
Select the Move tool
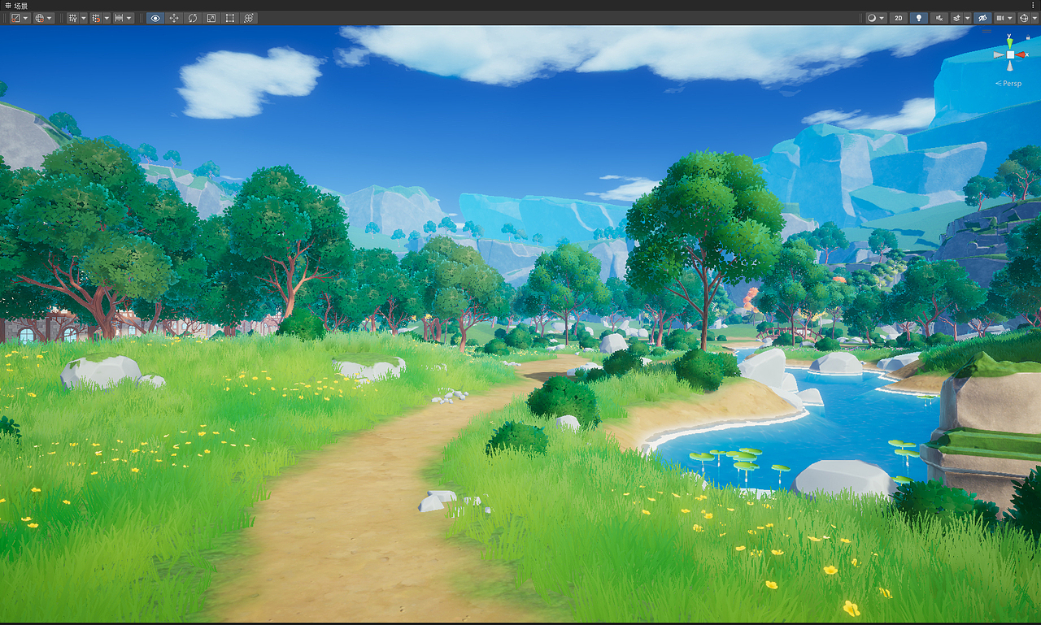[174, 18]
